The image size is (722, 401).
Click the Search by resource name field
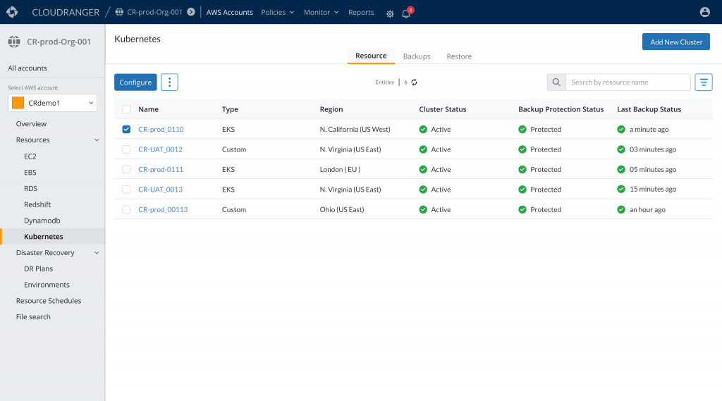pos(628,82)
